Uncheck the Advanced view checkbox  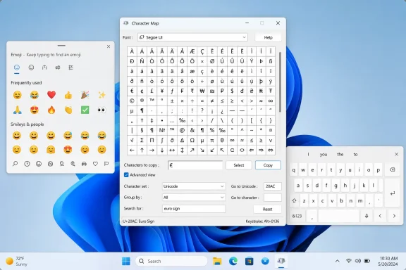[126, 175]
